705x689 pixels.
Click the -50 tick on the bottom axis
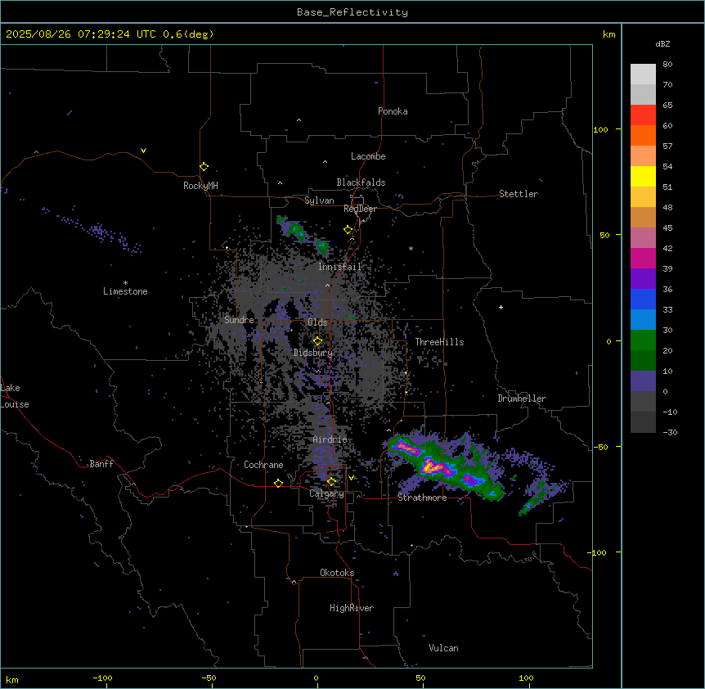[x=209, y=678]
